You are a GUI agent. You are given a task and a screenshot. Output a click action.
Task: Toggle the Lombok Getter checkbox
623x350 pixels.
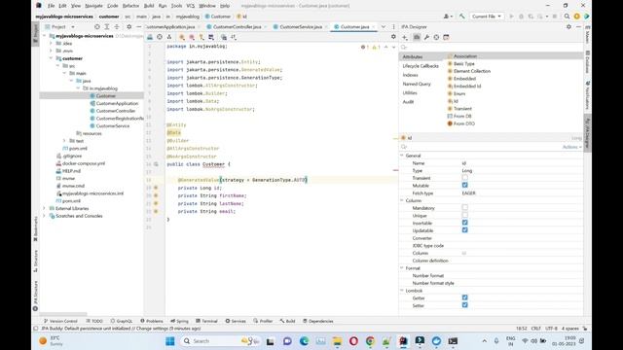tap(465, 298)
